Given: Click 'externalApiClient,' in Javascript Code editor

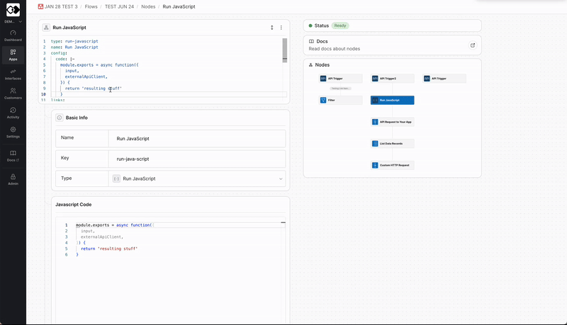Looking at the screenshot, I should pyautogui.click(x=102, y=237).
